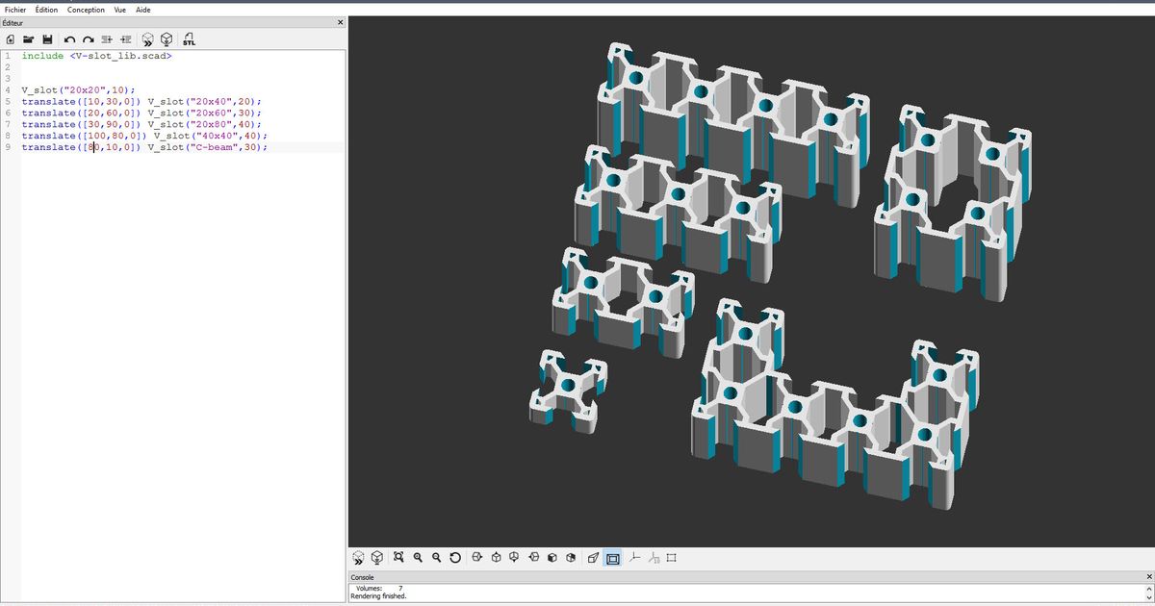Toggle the scale markers display
Screen dimensions: 1155x606
click(653, 557)
